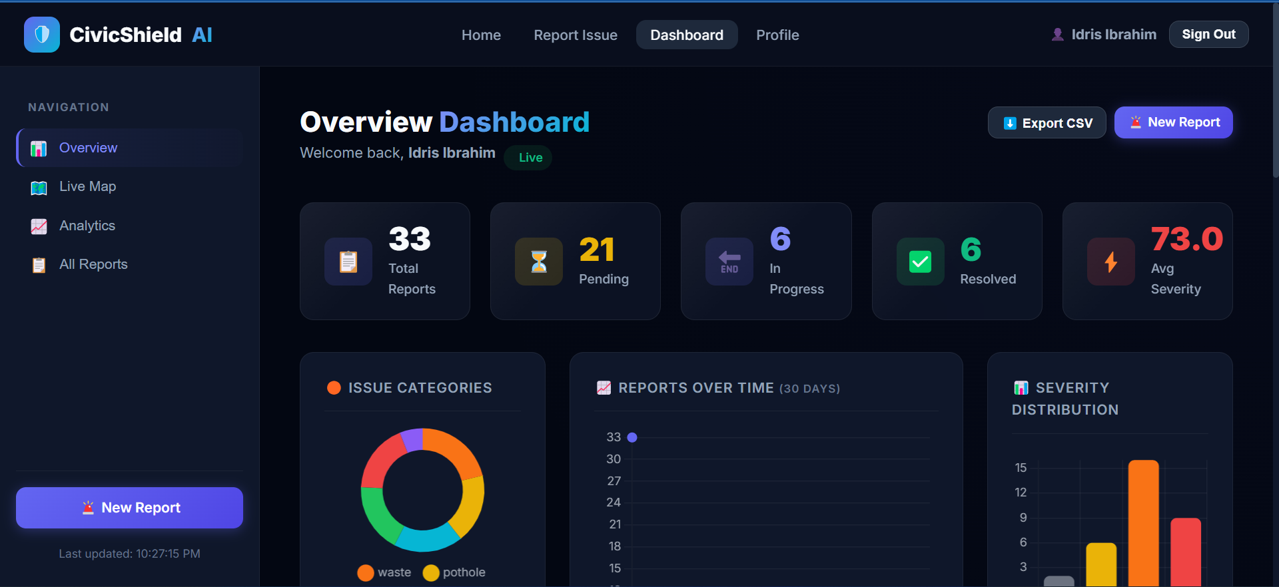Image resolution: width=1279 pixels, height=587 pixels.
Task: Click the Idris Ibrahim username in top bar
Action: [x=1114, y=35]
